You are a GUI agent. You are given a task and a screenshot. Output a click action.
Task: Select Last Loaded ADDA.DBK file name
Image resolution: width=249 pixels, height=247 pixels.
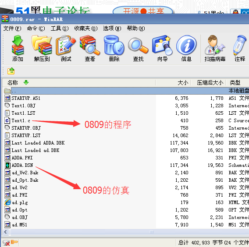[x=38, y=143]
